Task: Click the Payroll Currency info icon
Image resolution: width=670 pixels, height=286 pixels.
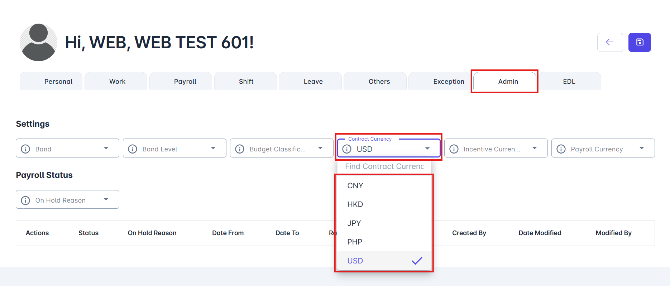Action: point(561,149)
